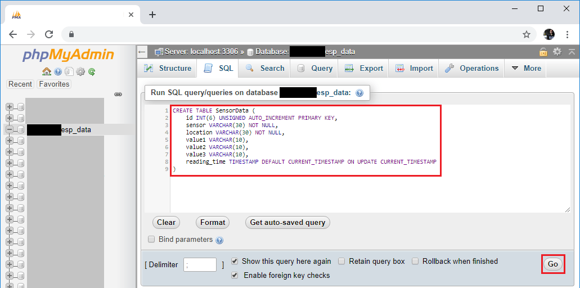Open a new browser tab with plus
The image size is (580, 288).
(x=152, y=15)
